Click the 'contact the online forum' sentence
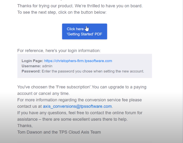 80,116
